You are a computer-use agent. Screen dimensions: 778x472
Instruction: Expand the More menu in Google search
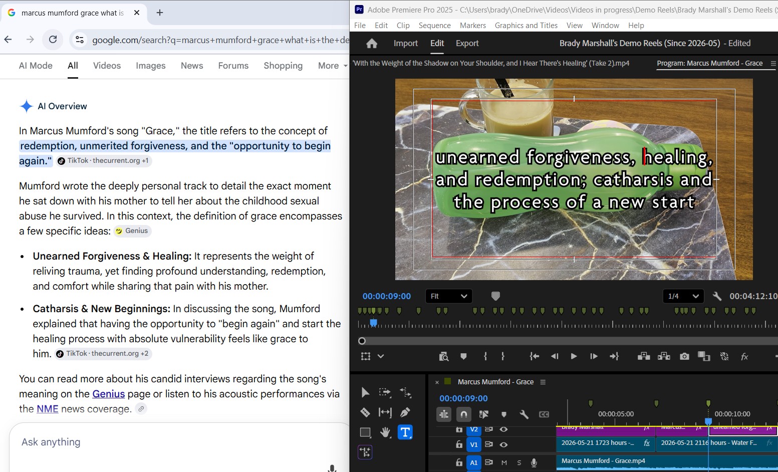pyautogui.click(x=333, y=66)
